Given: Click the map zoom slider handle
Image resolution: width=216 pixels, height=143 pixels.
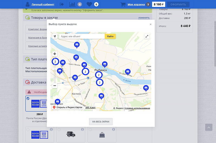Looking at the screenshot, I should pyautogui.click(x=55, y=69).
